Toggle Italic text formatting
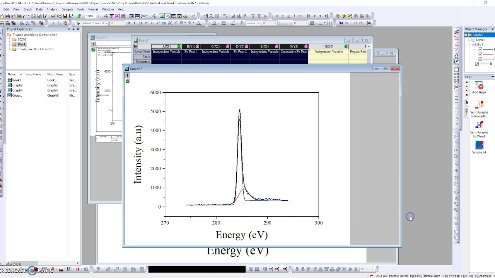 pos(134,23)
